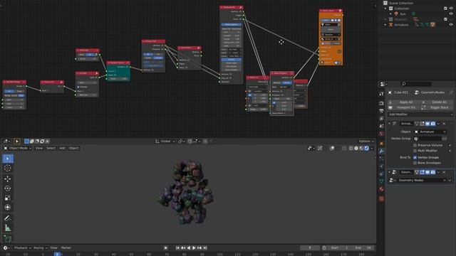
Task: Jump to the previous keyframe
Action: tap(183, 248)
